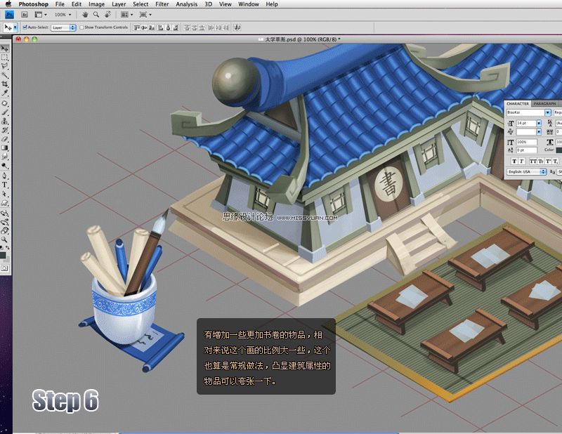562x434 pixels.
Task: Click the 14 pt font size field
Action: 525,123
